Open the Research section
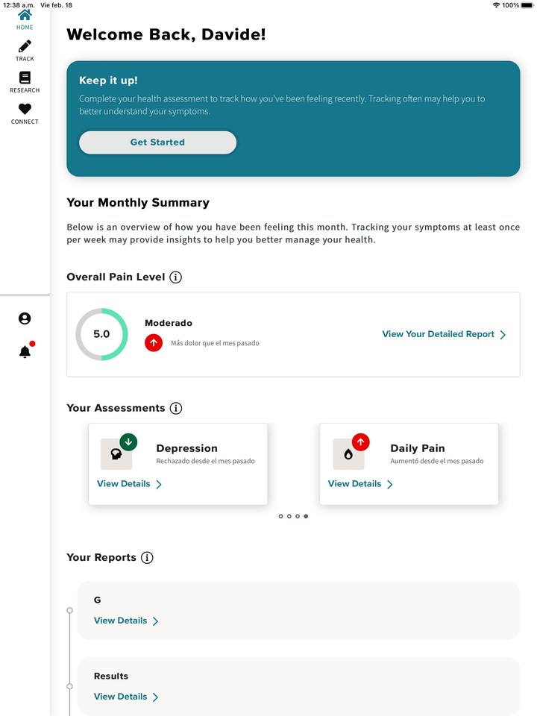Screen dimensions: 537x716 point(25,76)
